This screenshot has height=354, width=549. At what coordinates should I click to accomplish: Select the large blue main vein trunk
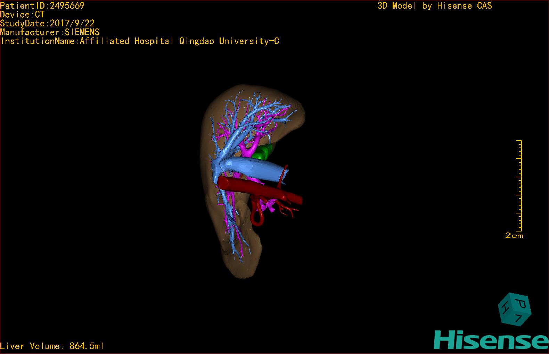point(255,169)
